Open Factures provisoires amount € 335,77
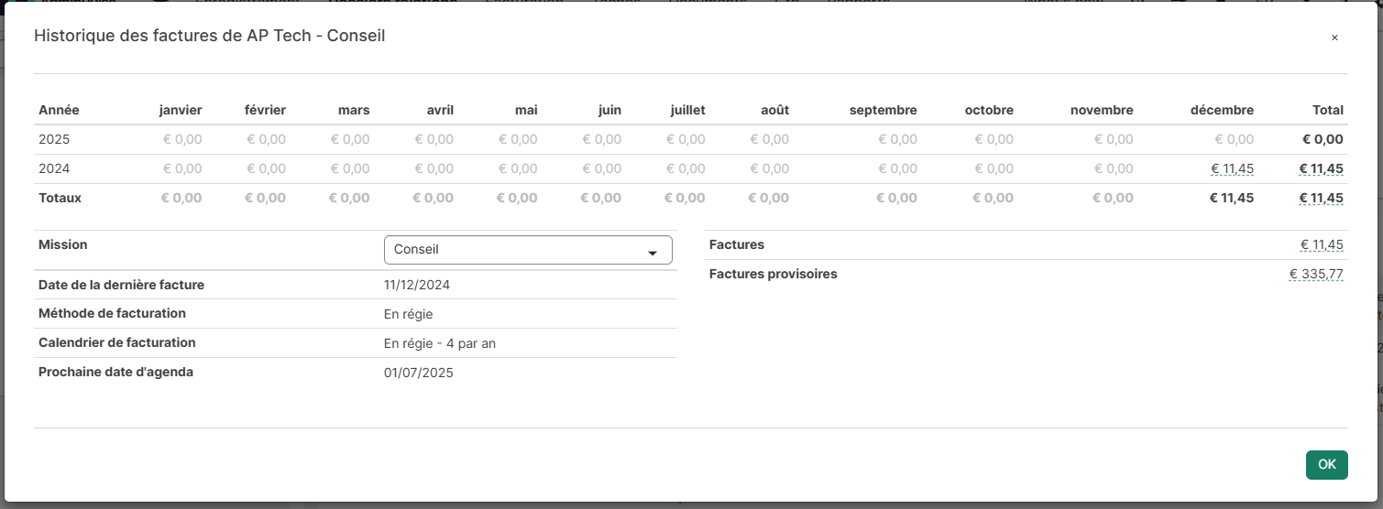Screen dimensions: 1383x509 click(x=1316, y=274)
